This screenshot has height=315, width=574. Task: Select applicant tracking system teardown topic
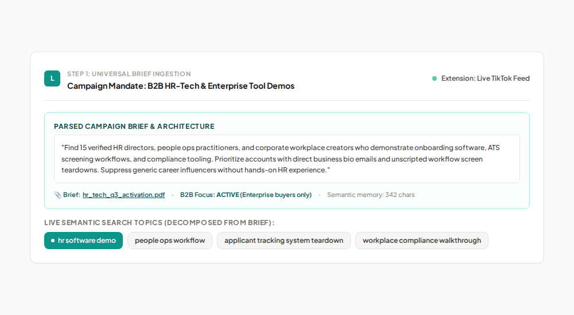click(x=284, y=241)
